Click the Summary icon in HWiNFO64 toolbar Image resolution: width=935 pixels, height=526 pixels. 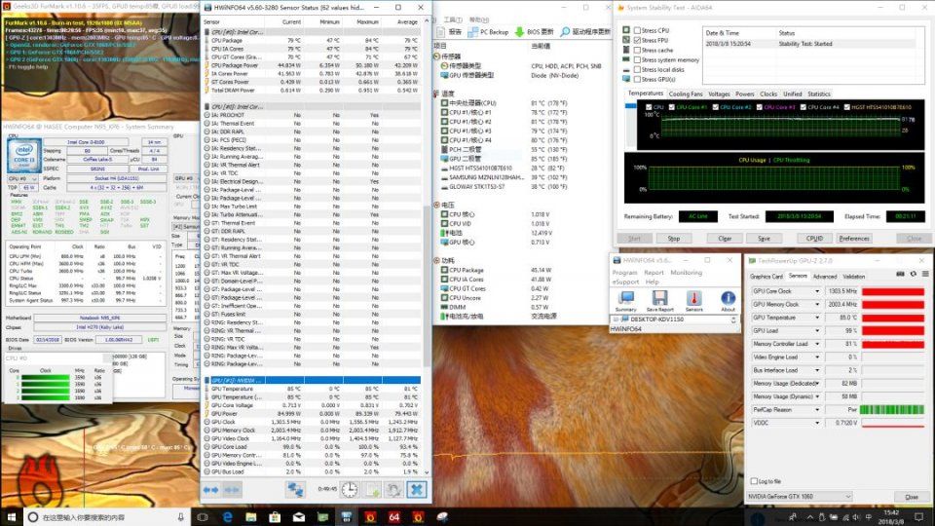click(626, 299)
